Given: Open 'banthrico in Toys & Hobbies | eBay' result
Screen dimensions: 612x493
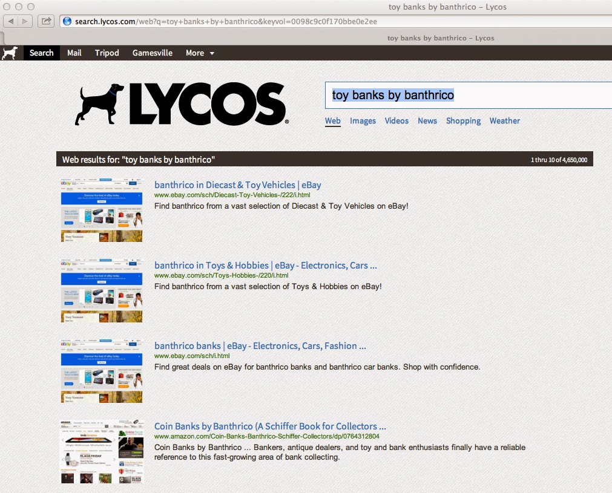Looking at the screenshot, I should tap(265, 265).
